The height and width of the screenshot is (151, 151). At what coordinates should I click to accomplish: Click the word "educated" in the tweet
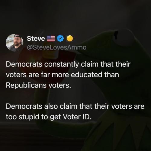[x=86, y=75]
